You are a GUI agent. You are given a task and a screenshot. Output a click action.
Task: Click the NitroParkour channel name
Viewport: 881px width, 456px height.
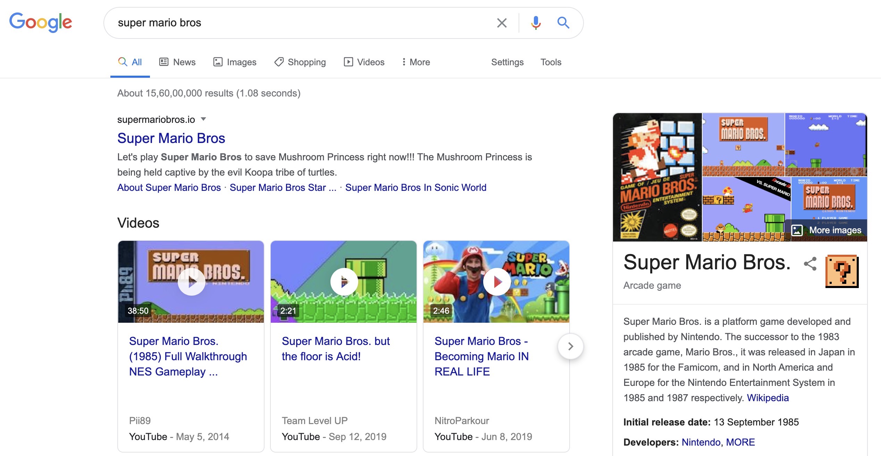[x=462, y=421]
